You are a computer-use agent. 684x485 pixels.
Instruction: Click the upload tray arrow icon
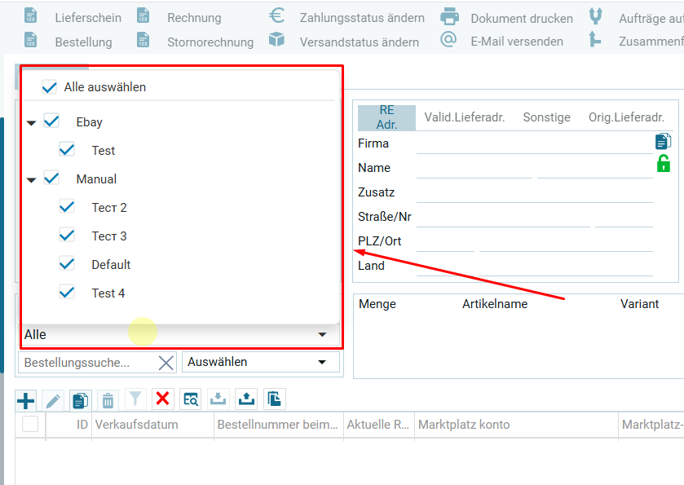pos(245,399)
